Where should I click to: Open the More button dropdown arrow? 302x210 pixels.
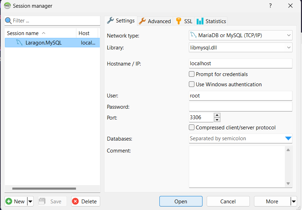pyautogui.click(x=294, y=201)
